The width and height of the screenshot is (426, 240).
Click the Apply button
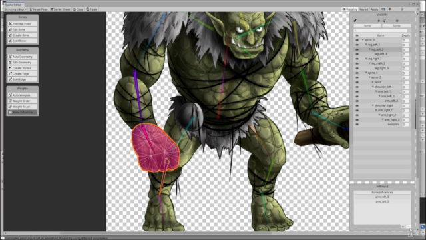(374, 9)
